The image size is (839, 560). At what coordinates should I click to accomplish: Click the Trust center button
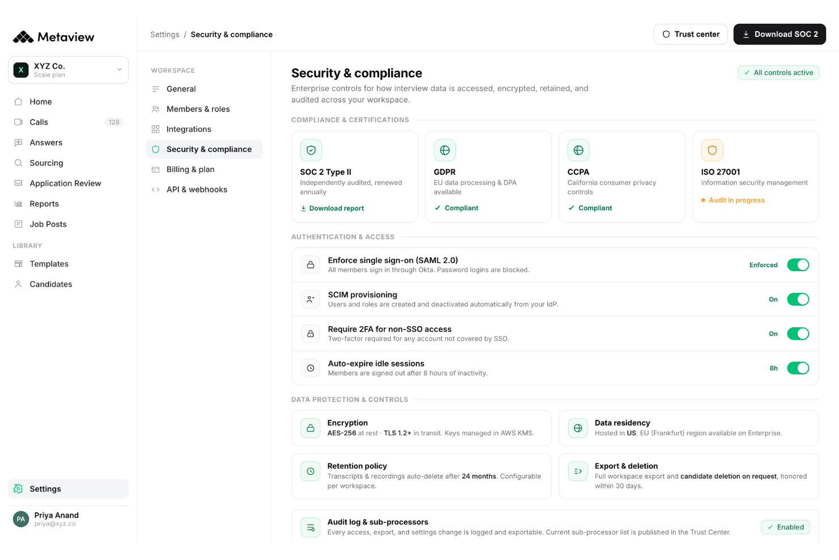point(690,34)
